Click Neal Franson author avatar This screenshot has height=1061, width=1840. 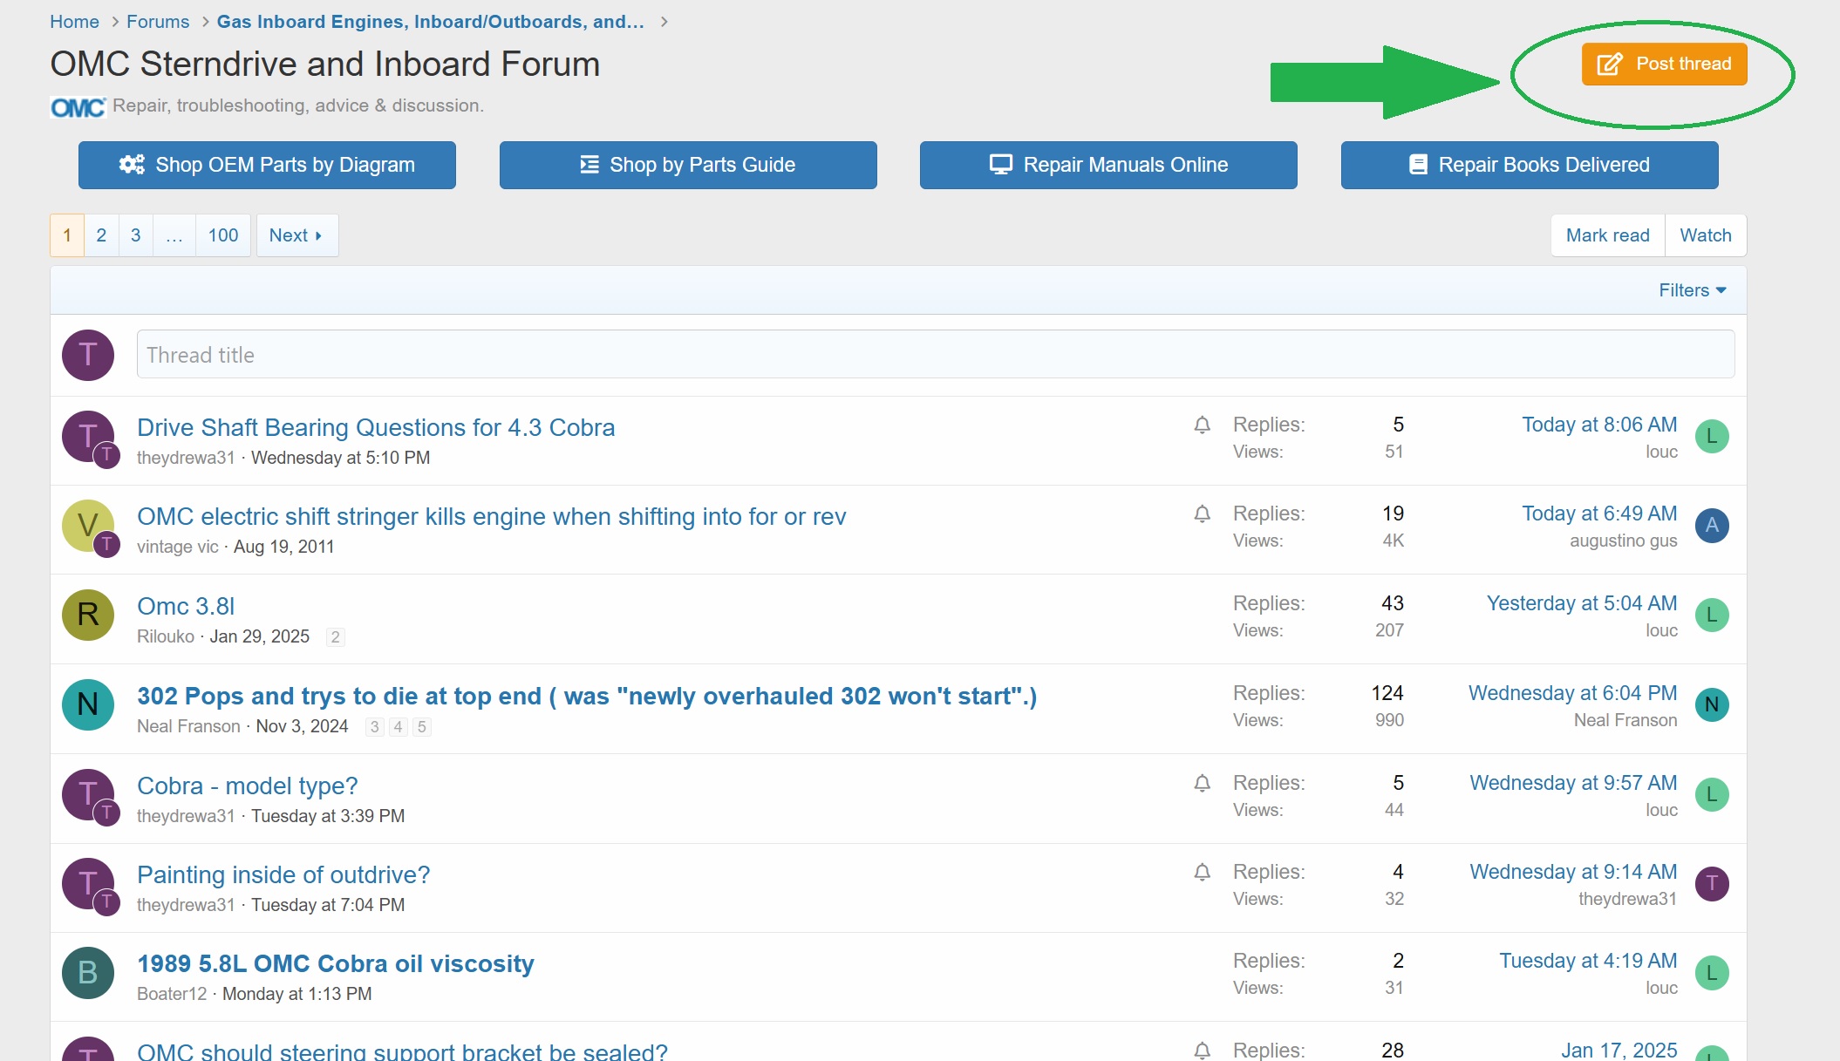coord(88,705)
